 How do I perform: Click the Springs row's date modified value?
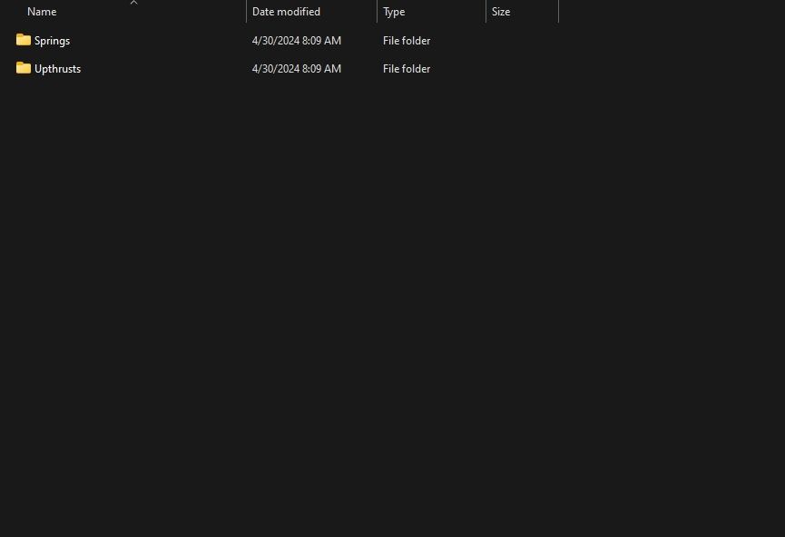tap(297, 41)
